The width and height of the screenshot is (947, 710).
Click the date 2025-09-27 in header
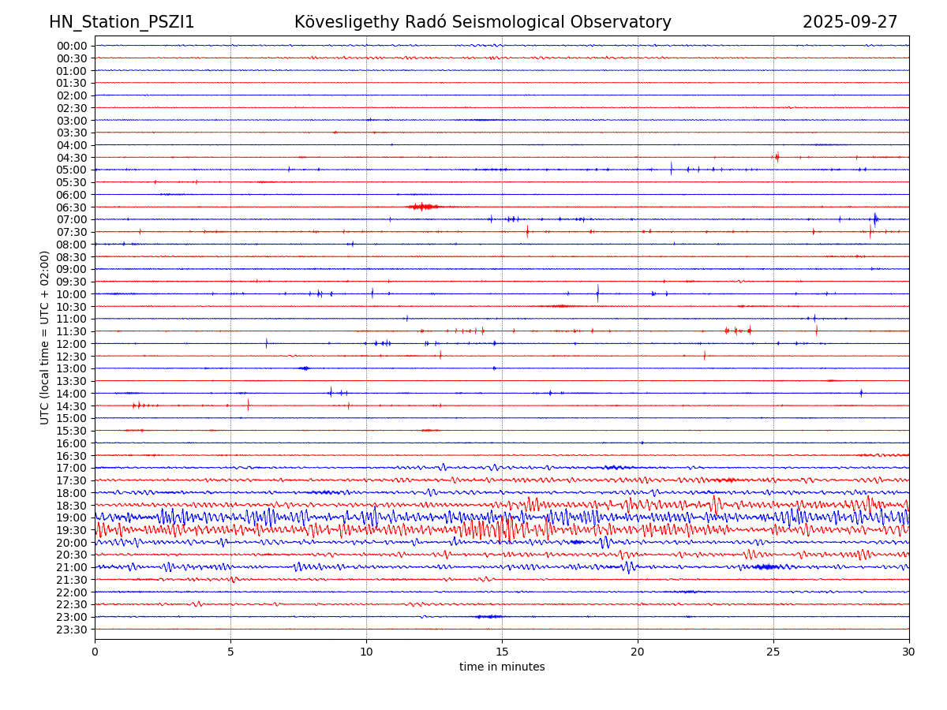tap(850, 22)
